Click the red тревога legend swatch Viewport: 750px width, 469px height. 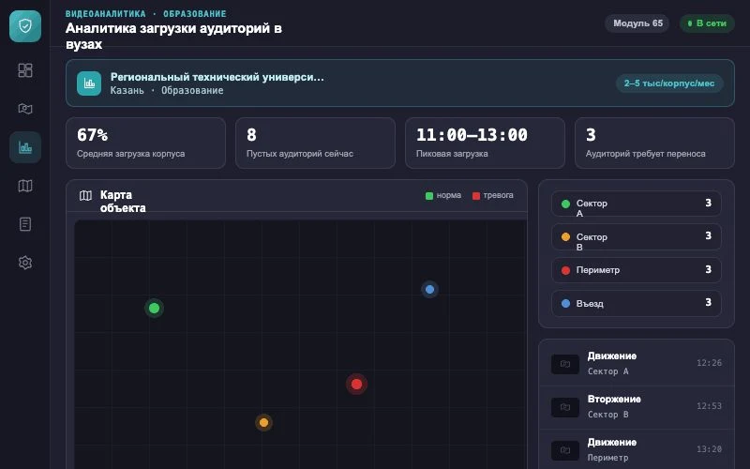click(x=476, y=196)
